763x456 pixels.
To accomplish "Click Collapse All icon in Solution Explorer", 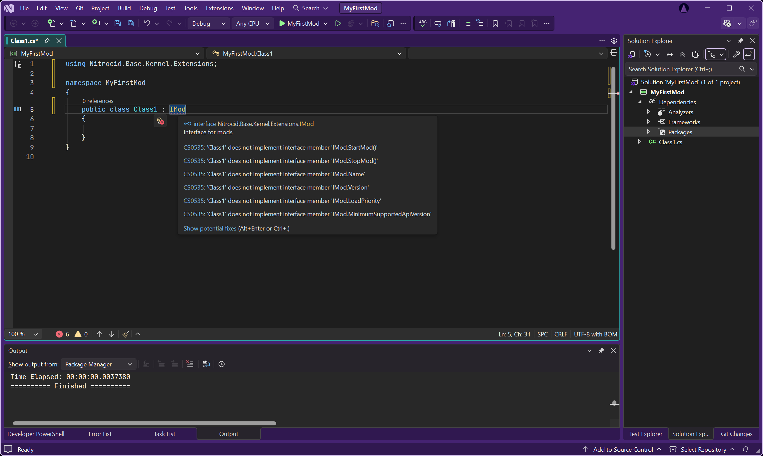I will point(682,54).
